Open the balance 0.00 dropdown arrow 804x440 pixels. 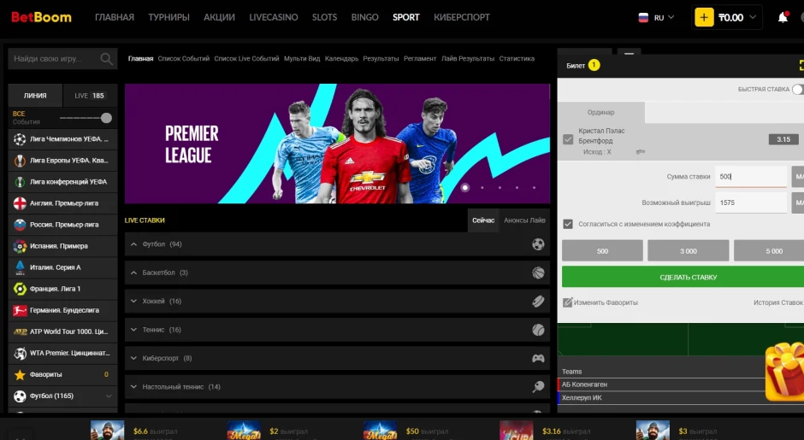[x=752, y=17]
